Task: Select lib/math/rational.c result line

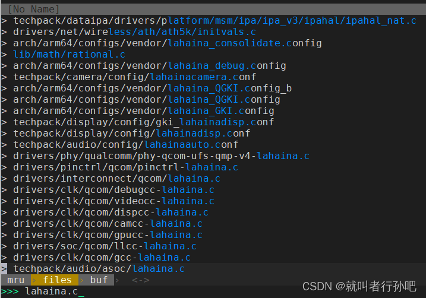Action: click(x=70, y=55)
